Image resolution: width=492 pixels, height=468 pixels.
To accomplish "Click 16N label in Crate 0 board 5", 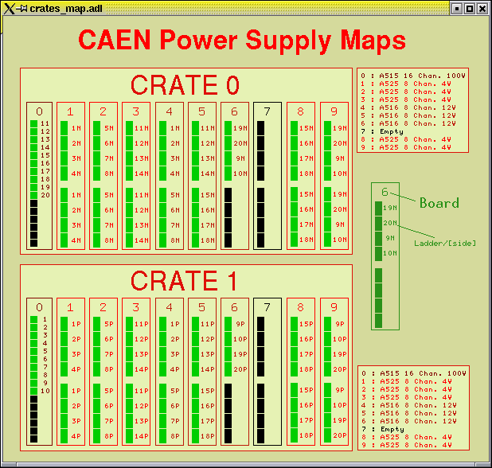I will pos(208,210).
